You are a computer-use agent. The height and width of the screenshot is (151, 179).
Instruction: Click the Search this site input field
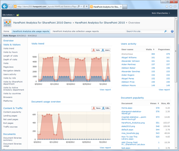click(145, 31)
